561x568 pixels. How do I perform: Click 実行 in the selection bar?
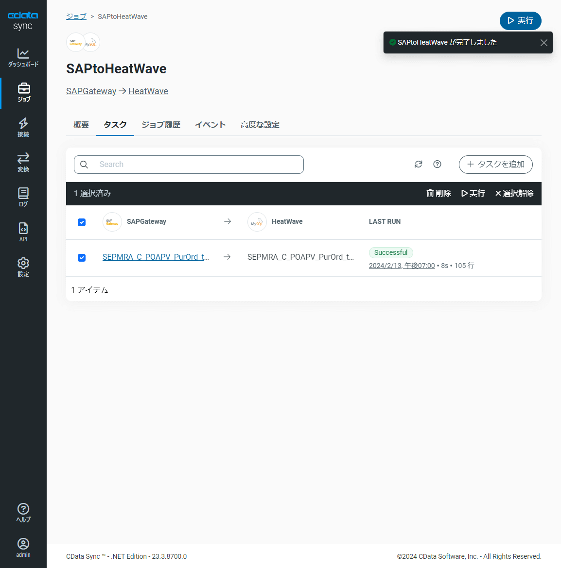(473, 193)
